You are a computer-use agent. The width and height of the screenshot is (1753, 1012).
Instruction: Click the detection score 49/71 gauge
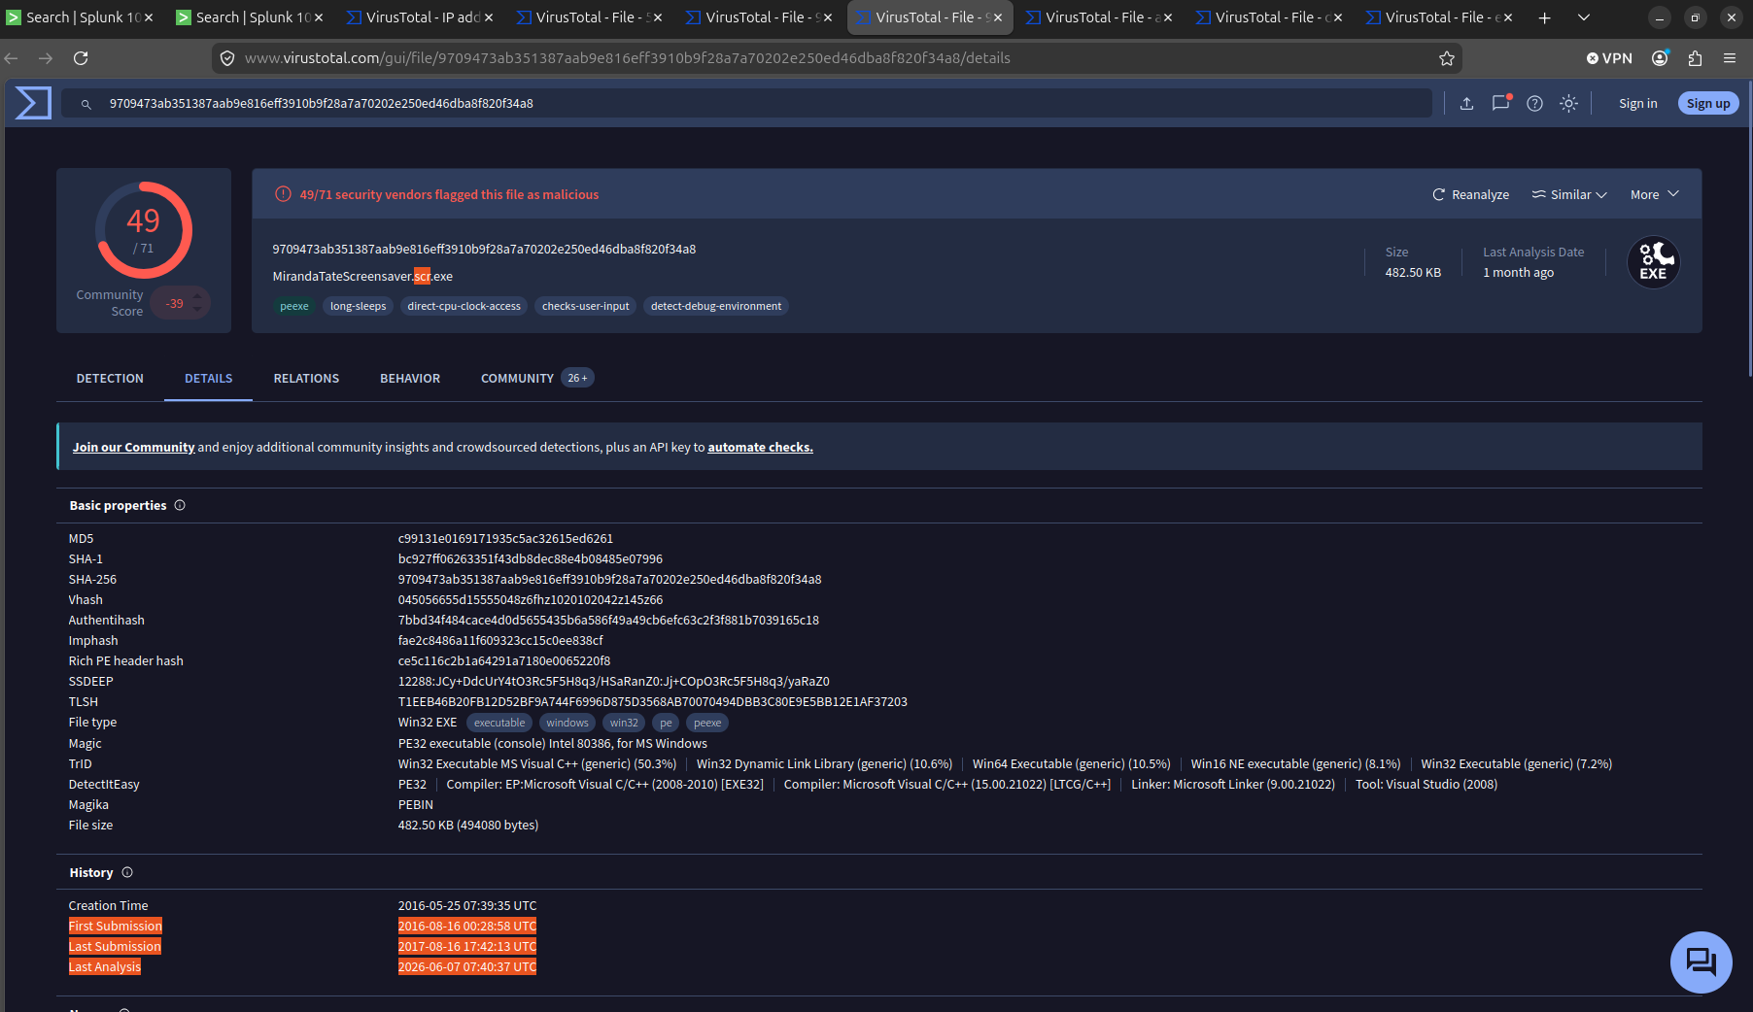144,231
